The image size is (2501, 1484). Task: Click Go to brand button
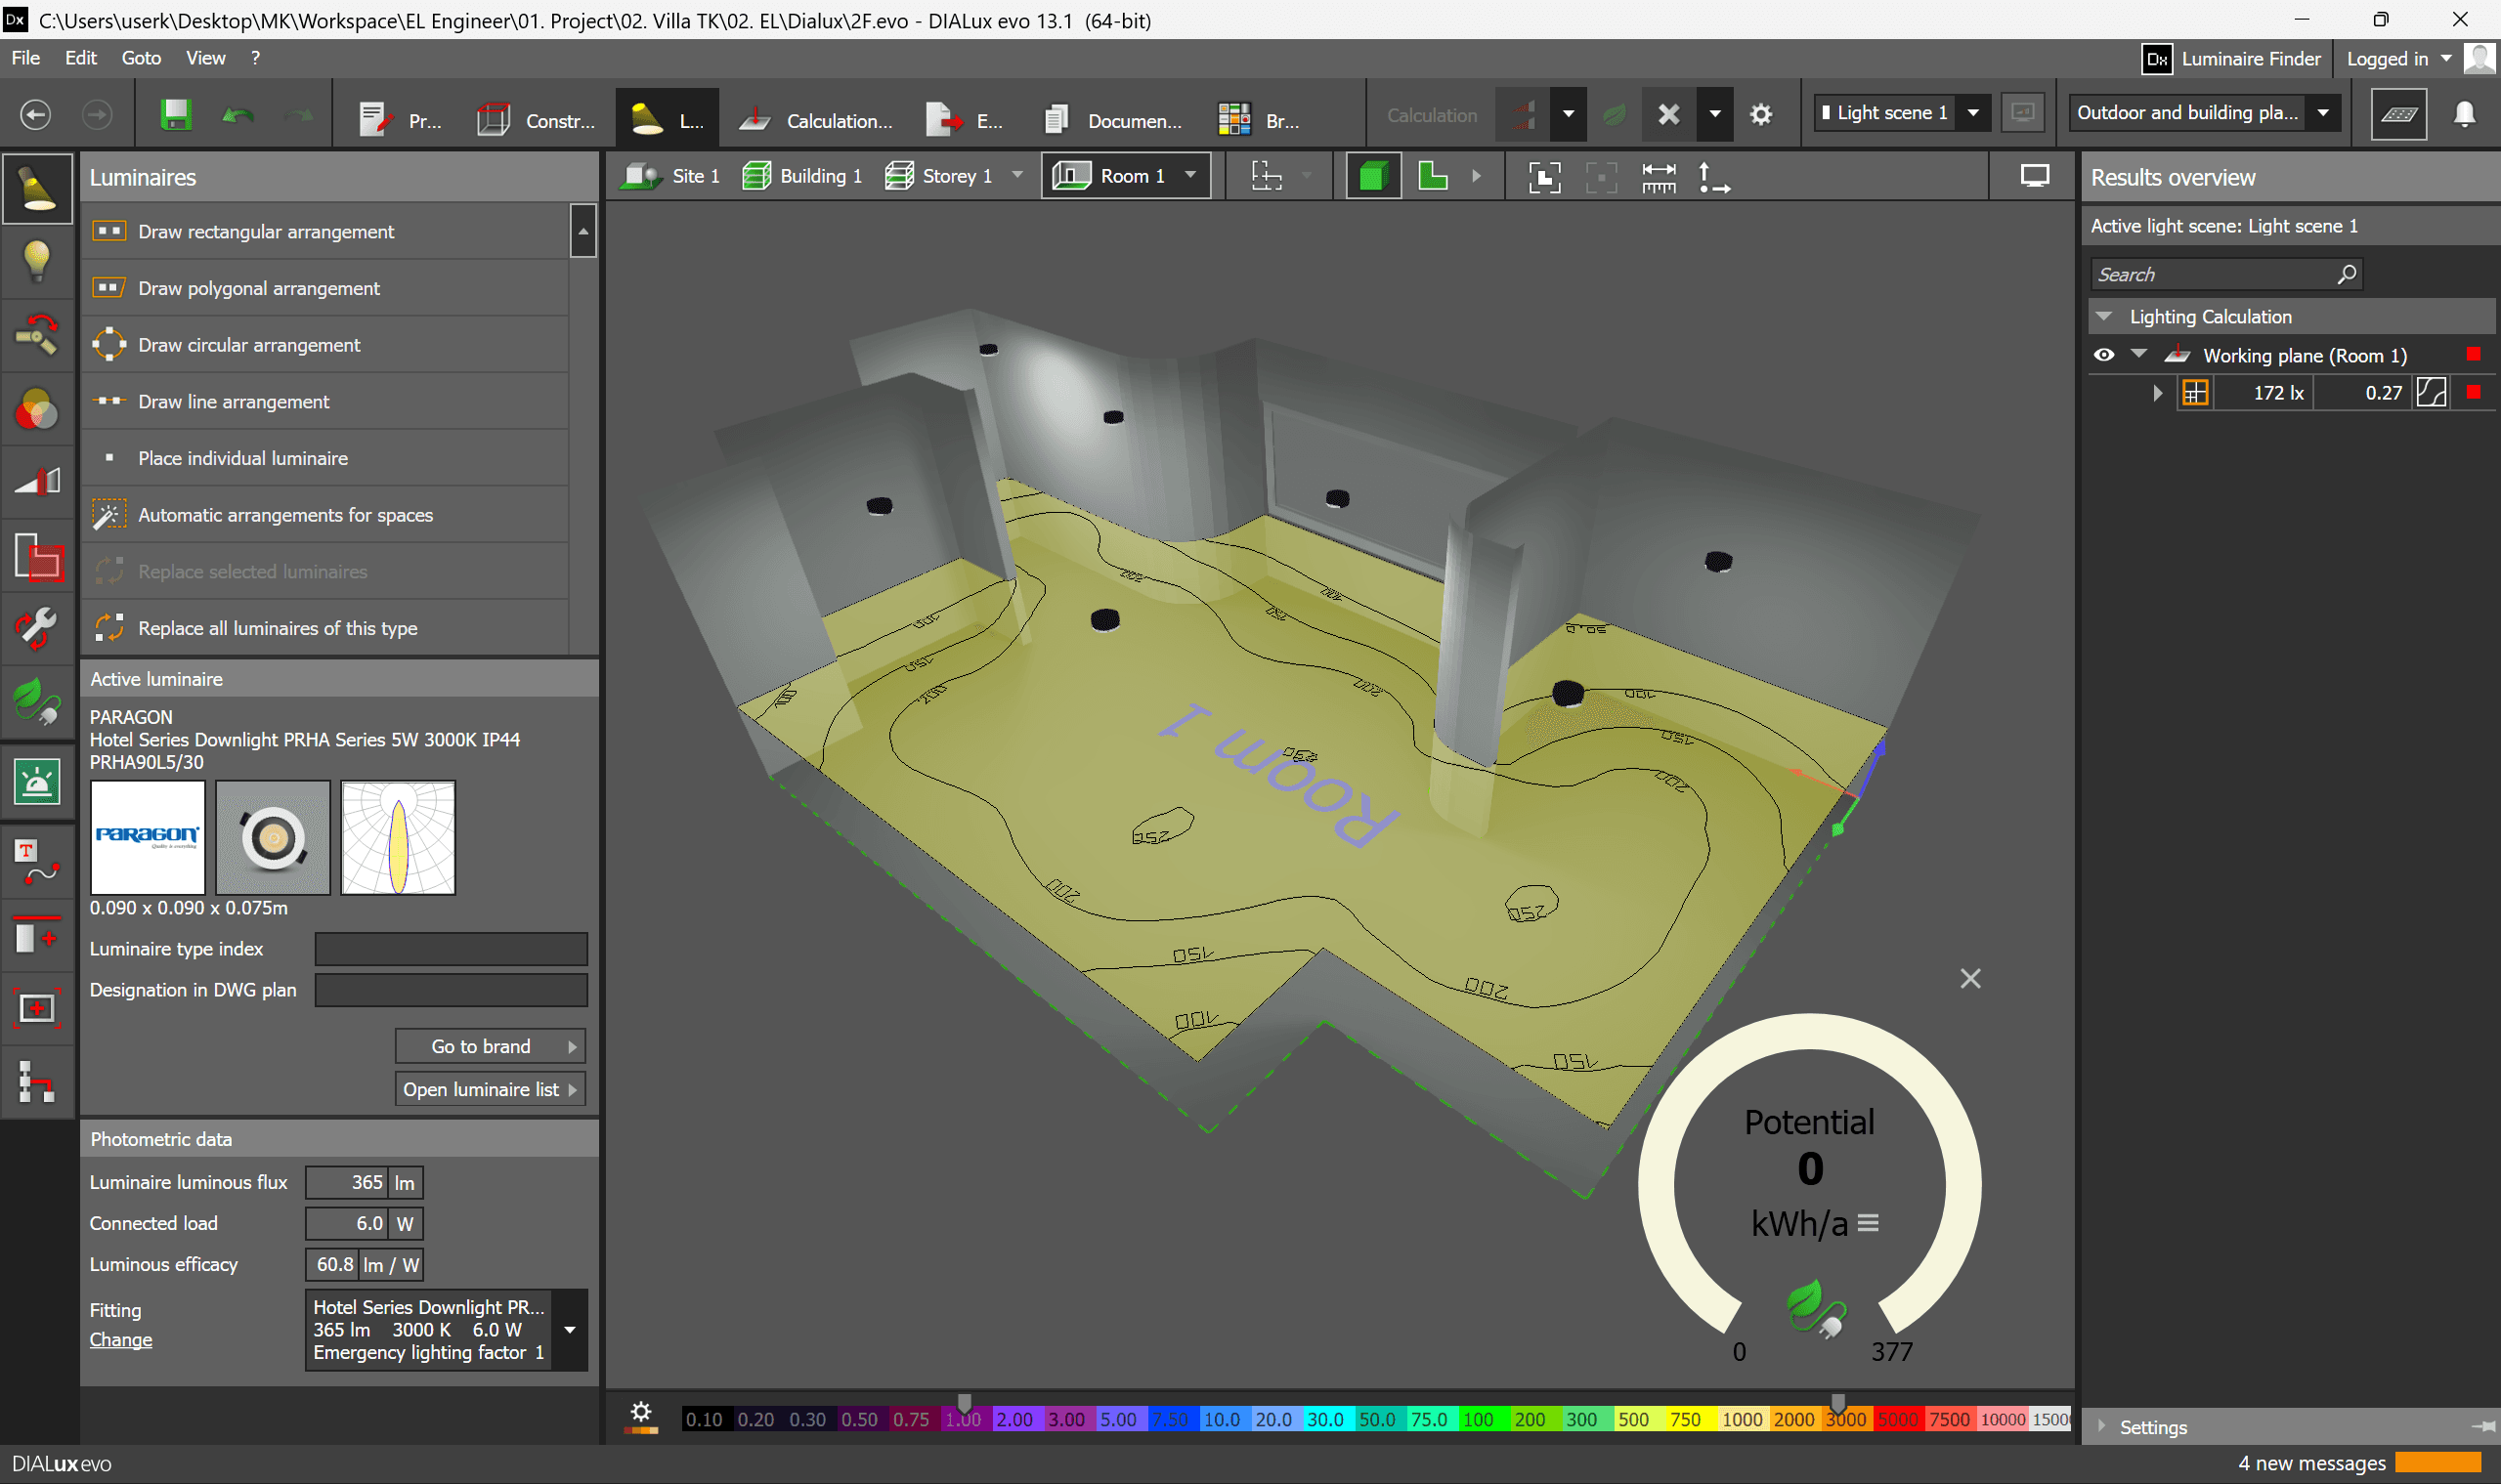pos(491,1046)
